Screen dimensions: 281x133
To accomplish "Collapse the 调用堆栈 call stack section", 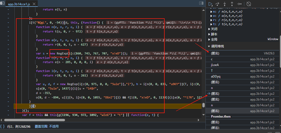I will coord(217,46).
